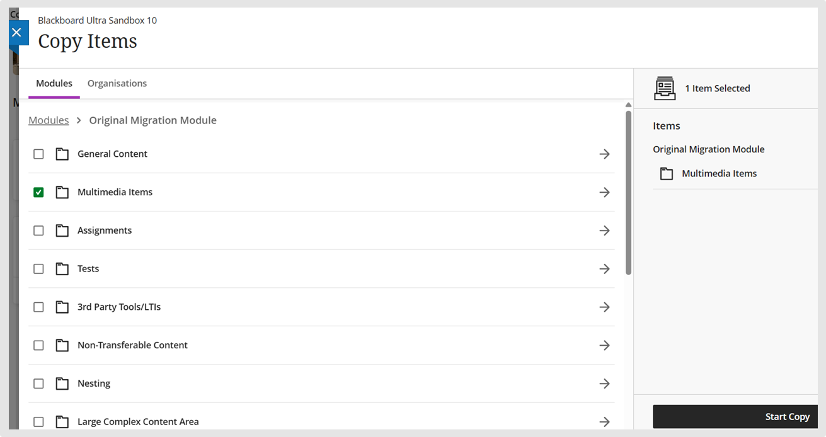Click the Nesting row label
The image size is (826, 437).
94,383
